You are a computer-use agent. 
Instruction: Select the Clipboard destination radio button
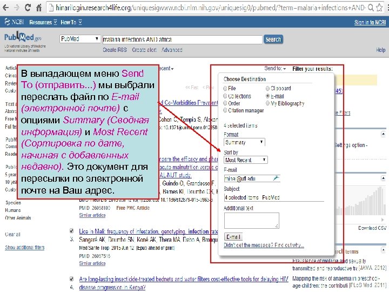(x=267, y=88)
